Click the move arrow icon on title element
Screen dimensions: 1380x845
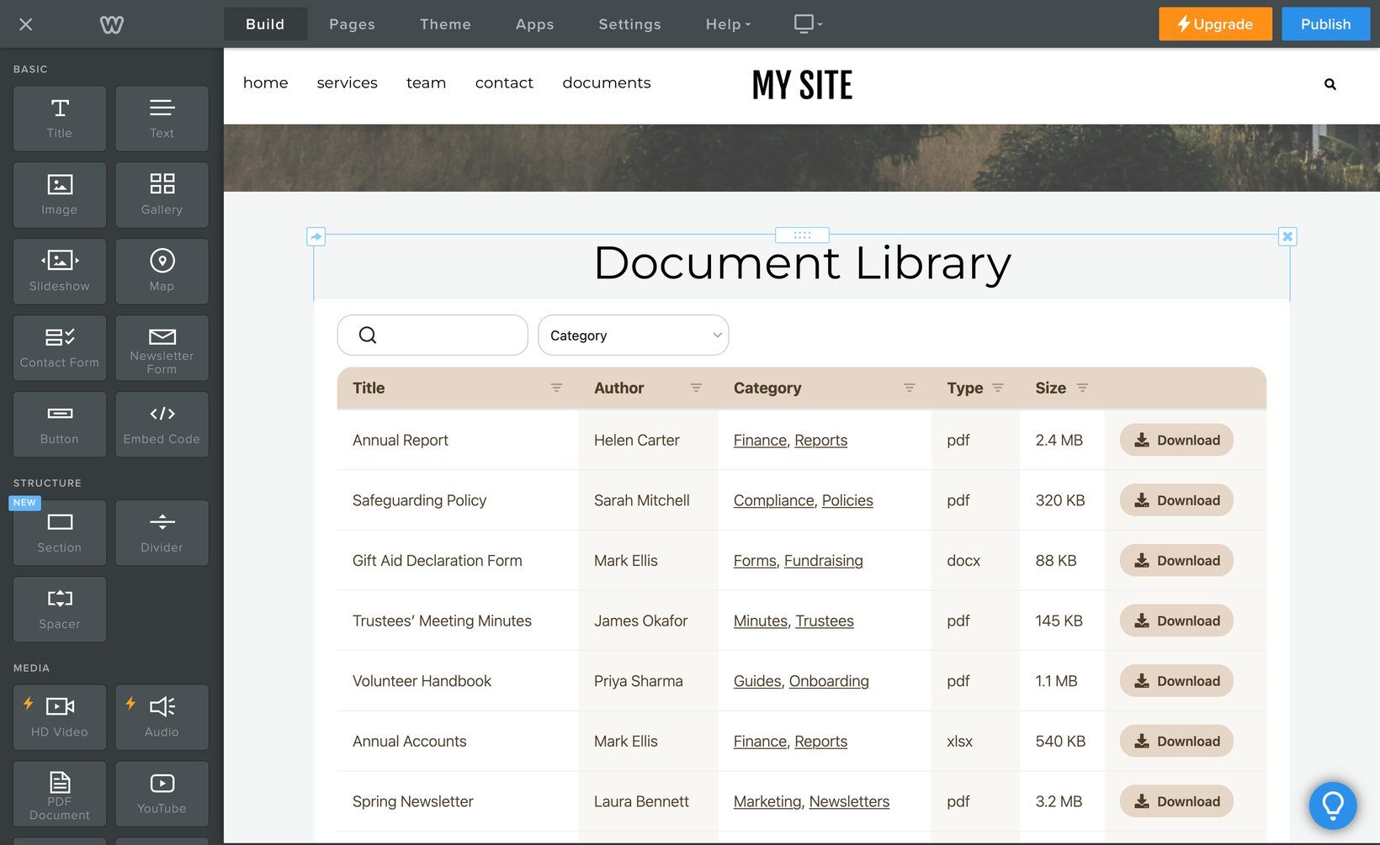[316, 237]
